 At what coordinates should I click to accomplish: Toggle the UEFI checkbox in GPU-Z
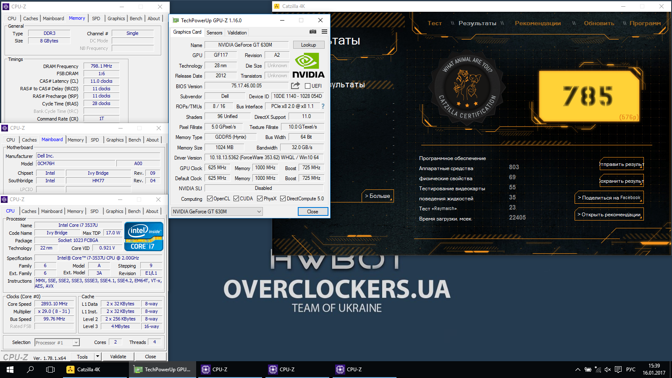308,86
